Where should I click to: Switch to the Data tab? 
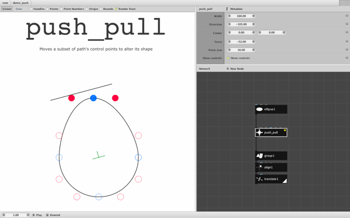pyautogui.click(x=19, y=9)
